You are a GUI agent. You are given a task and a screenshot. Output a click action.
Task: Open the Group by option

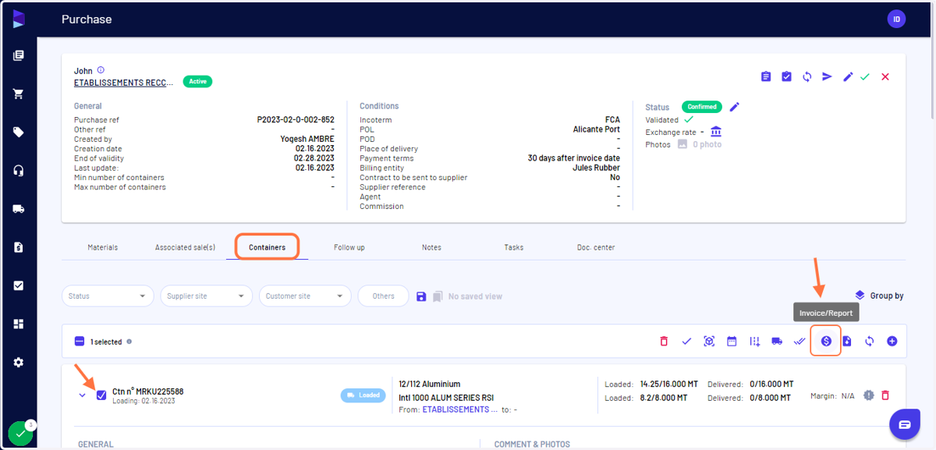tap(879, 296)
